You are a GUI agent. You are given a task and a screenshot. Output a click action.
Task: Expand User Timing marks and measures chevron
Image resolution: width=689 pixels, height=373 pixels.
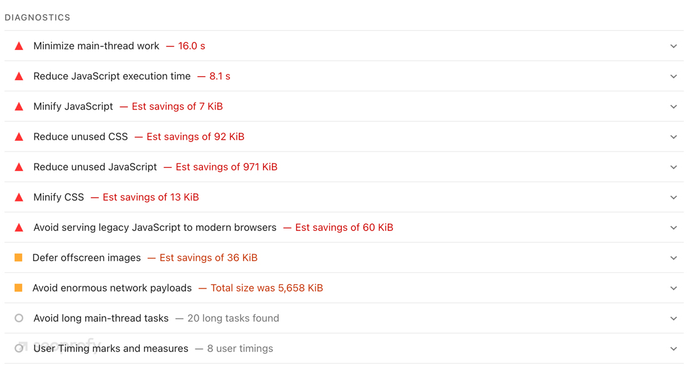click(x=673, y=349)
